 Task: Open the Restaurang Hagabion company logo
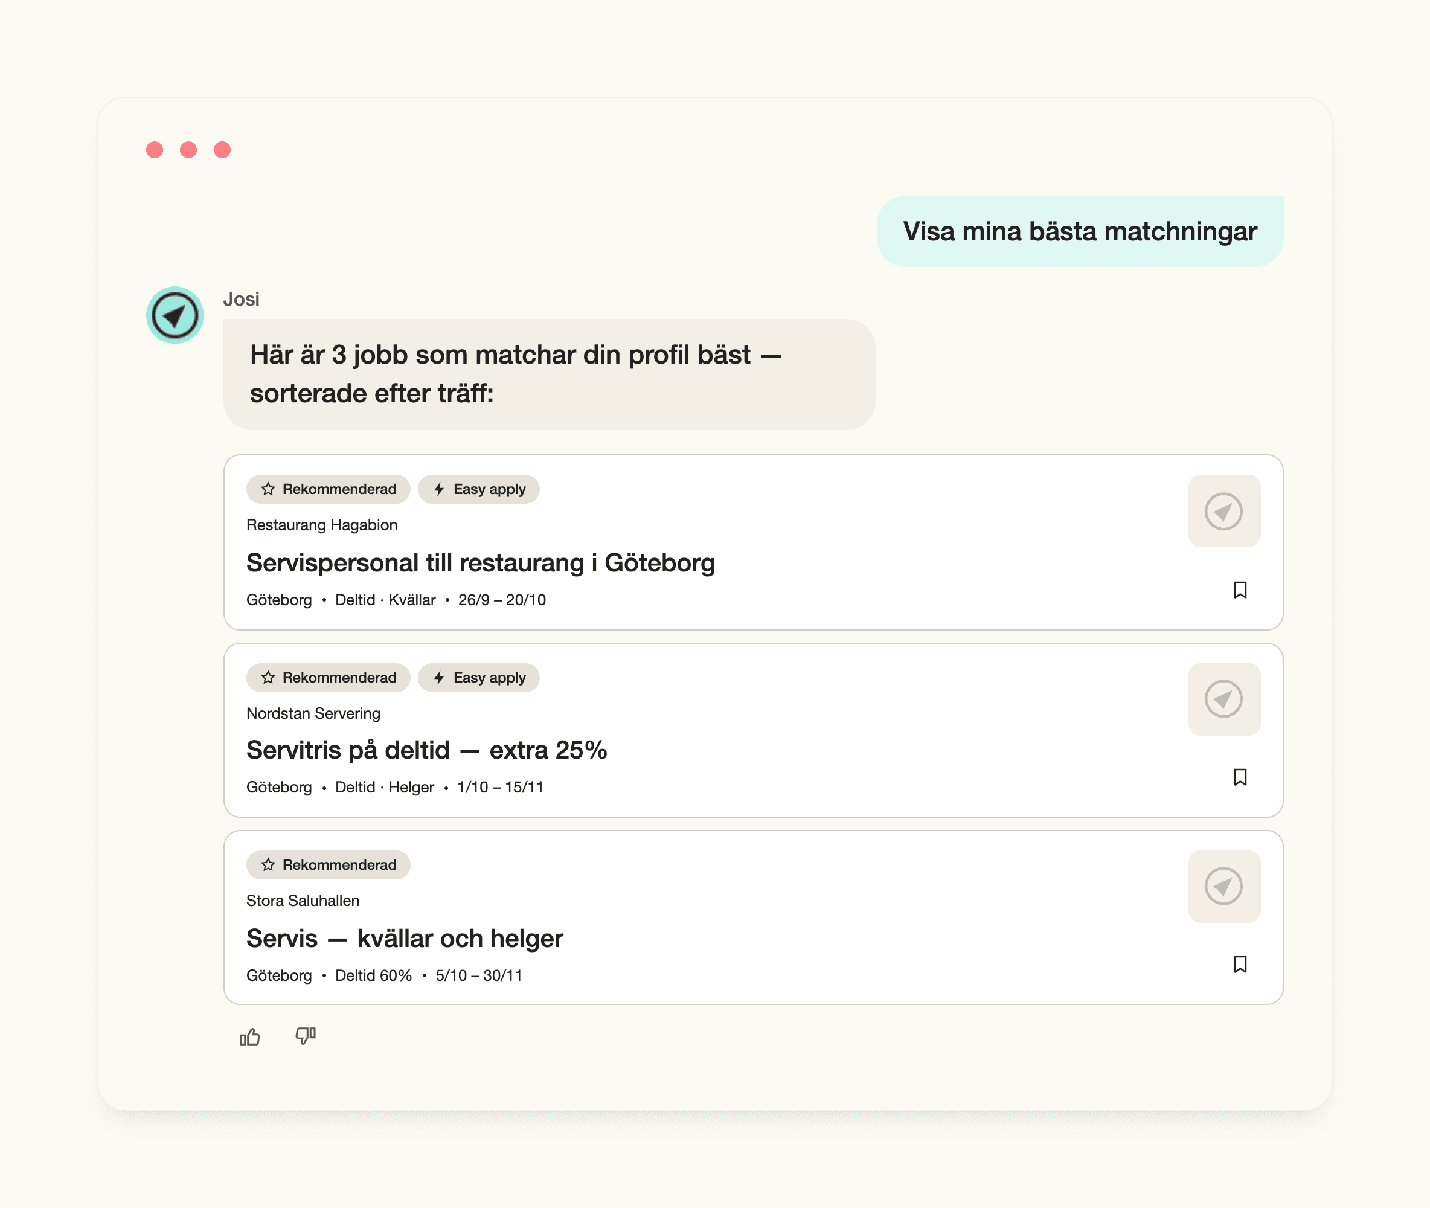click(1224, 511)
